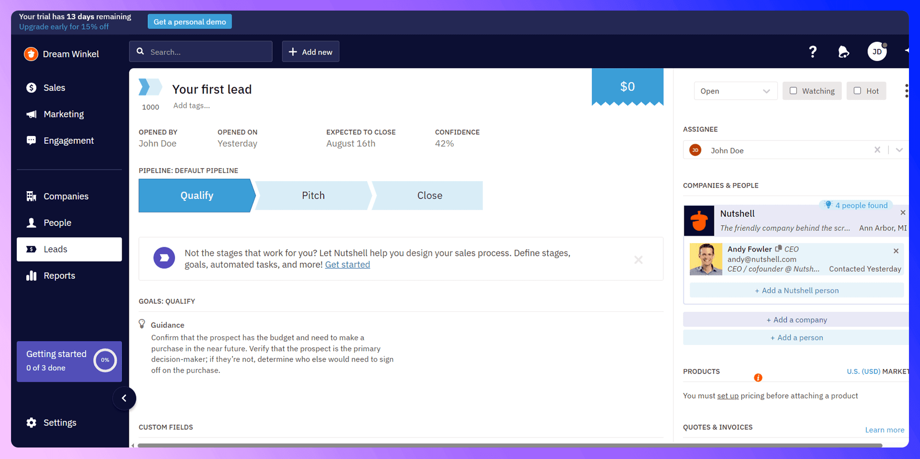
Task: Dismiss the sales process suggestion banner
Action: (638, 260)
